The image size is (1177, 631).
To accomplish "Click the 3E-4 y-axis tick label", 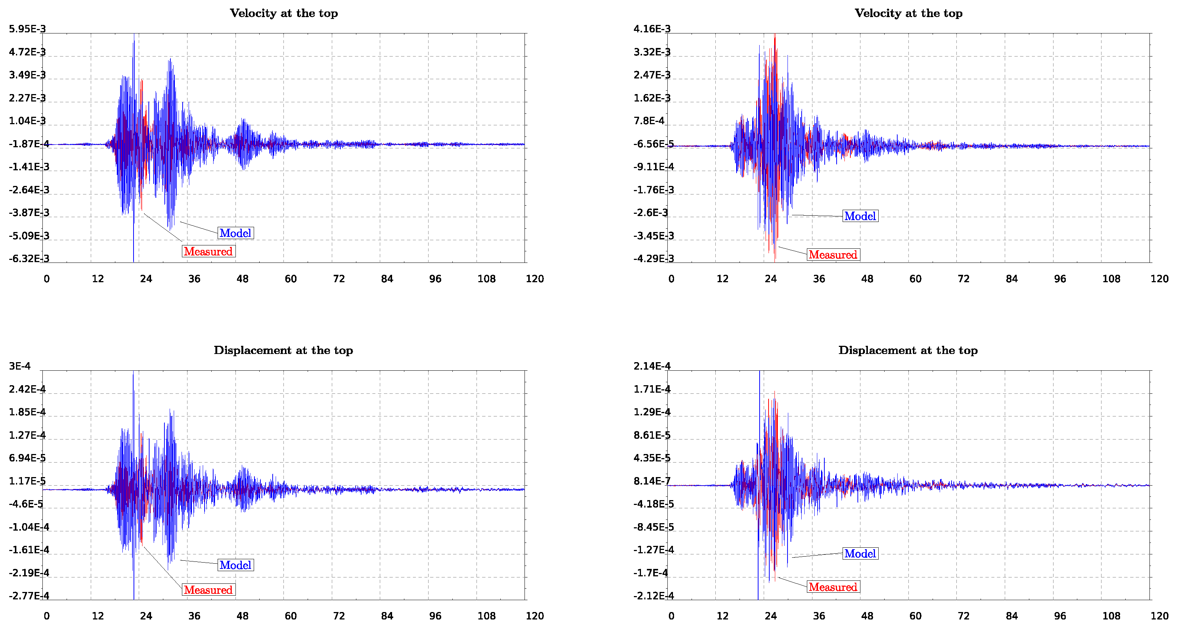I will click(x=20, y=366).
